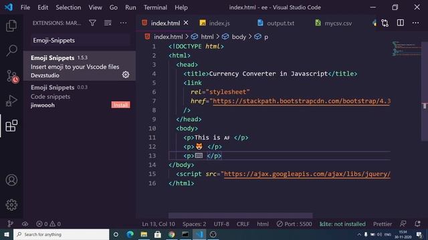Click index.html in the breadcrumb

[168, 37]
